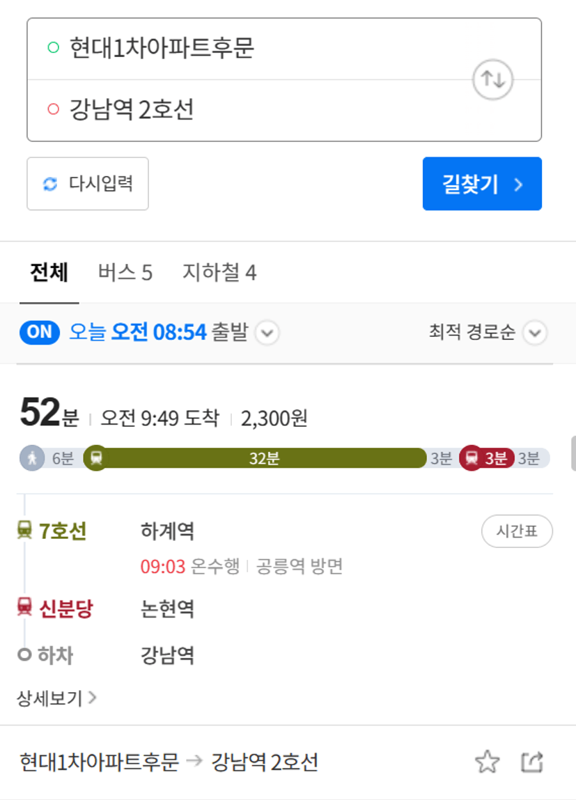Click the walking person icon in route bar
Screen dimensions: 576x800
pos(32,458)
